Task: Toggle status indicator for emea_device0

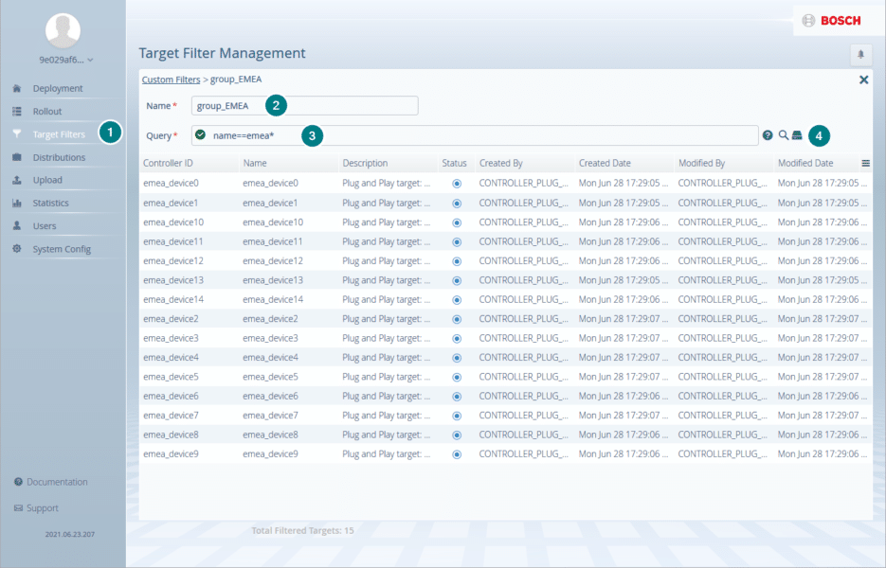Action: coord(455,183)
